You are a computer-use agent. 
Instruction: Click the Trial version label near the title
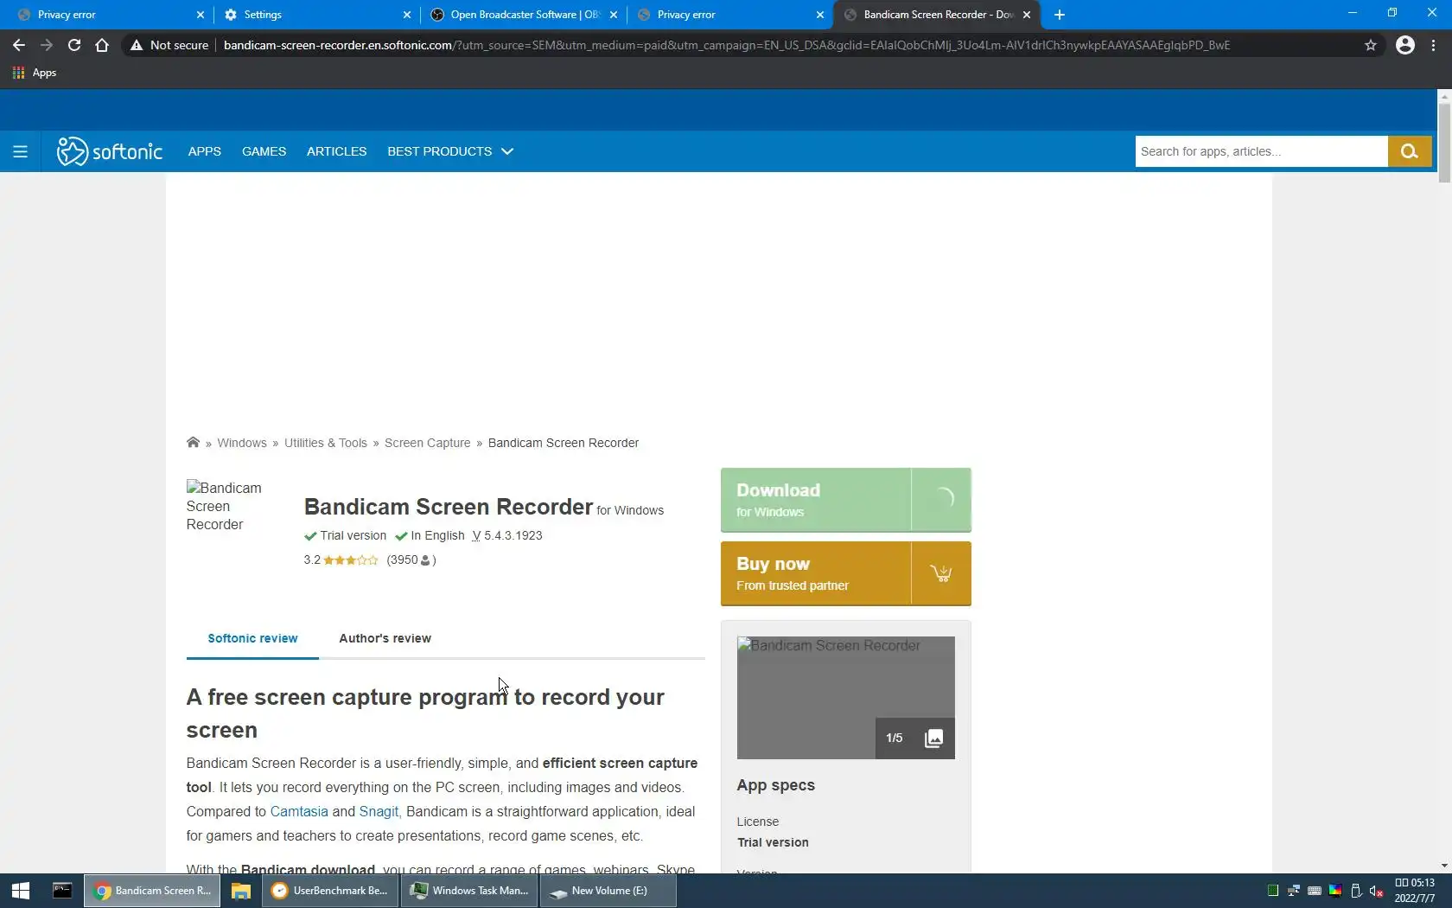pyautogui.click(x=353, y=535)
